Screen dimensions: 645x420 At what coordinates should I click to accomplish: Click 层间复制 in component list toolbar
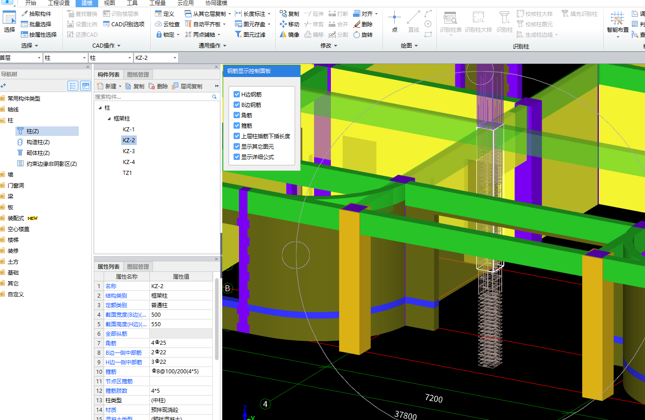[187, 86]
